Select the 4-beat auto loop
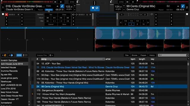 point(131,24)
